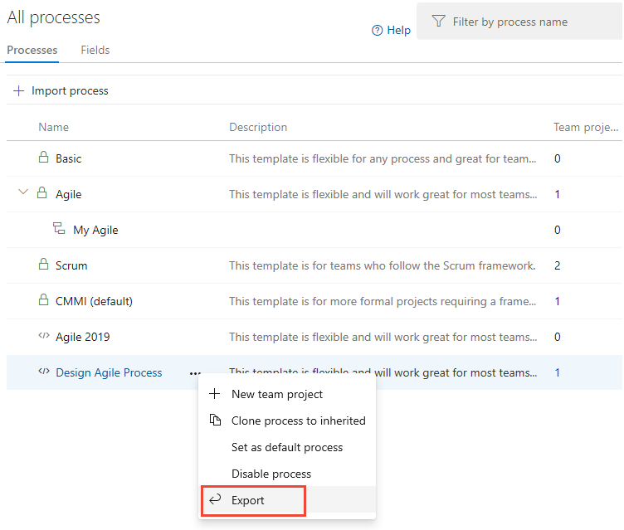Click the Import process button
624x530 pixels.
[61, 90]
